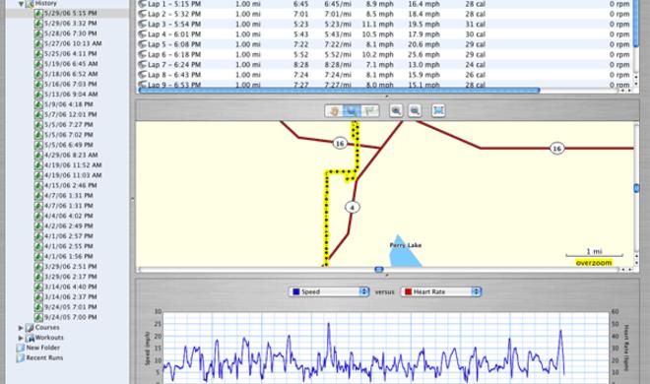
Task: Select the 5/29/06 3:32 PM history entry
Action: click(71, 24)
